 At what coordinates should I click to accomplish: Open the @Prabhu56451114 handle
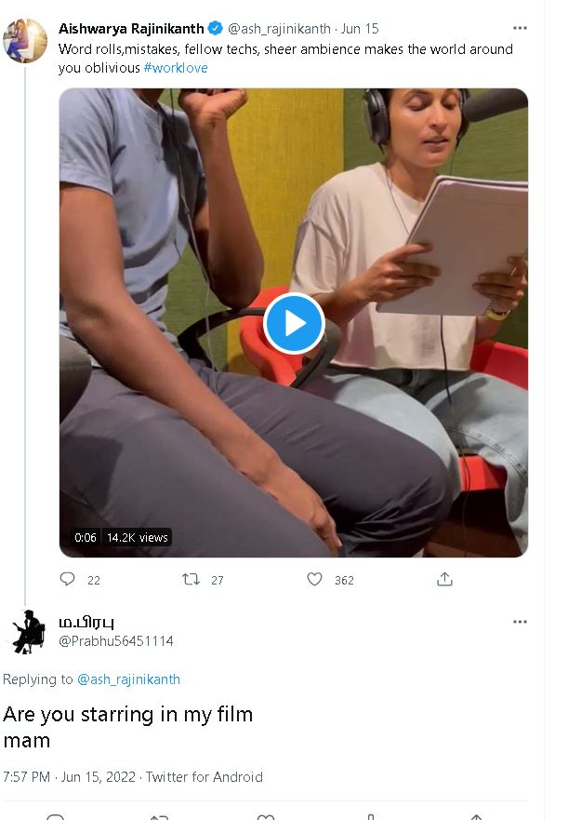pyautogui.click(x=116, y=641)
